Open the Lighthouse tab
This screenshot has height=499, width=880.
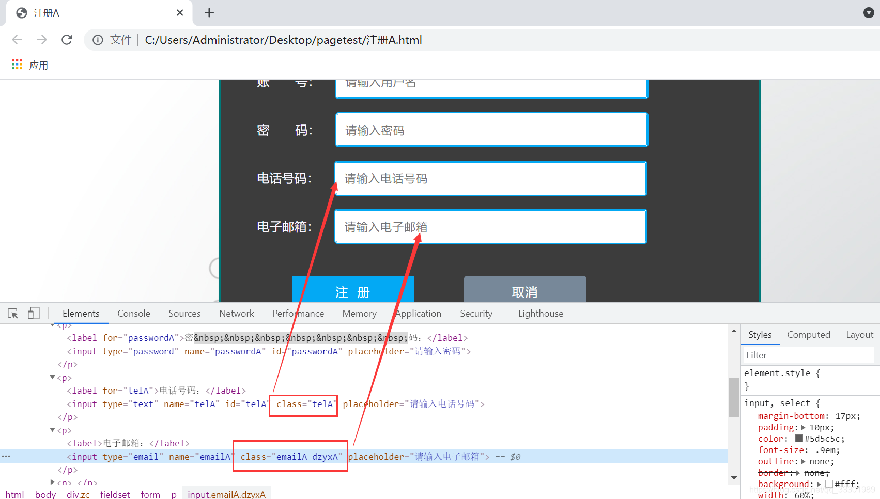pos(541,314)
